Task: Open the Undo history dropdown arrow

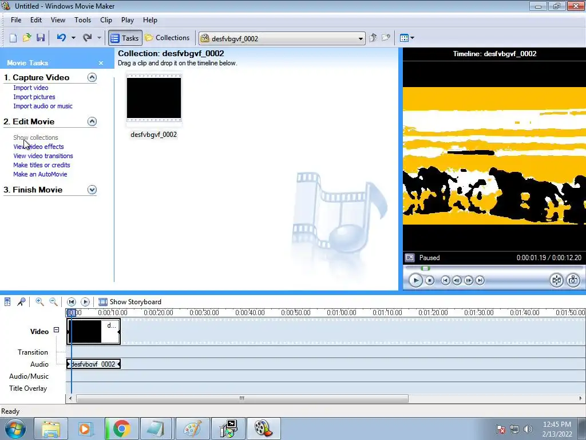Action: click(x=73, y=38)
